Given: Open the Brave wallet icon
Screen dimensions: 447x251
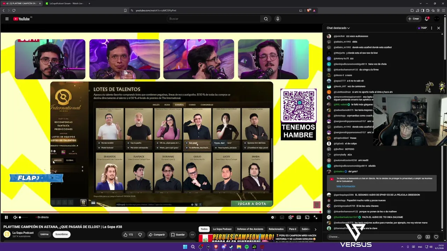Looking at the screenshot, I should click(428, 10).
